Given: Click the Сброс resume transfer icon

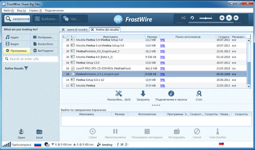Looking at the screenshot, I should coord(93,131).
